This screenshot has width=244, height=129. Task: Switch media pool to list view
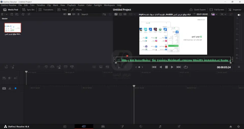pyautogui.click(x=78, y=14)
